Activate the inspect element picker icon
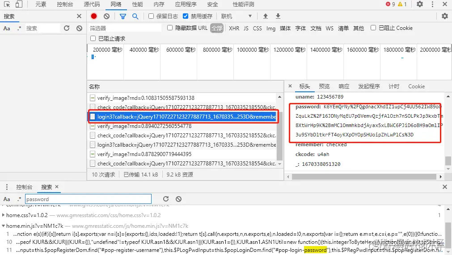The width and height of the screenshot is (452, 255). (7, 4)
